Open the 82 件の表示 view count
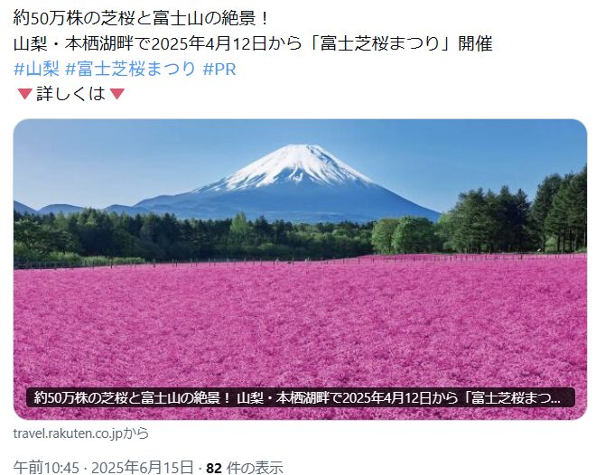This screenshot has width=596, height=475. [245, 468]
